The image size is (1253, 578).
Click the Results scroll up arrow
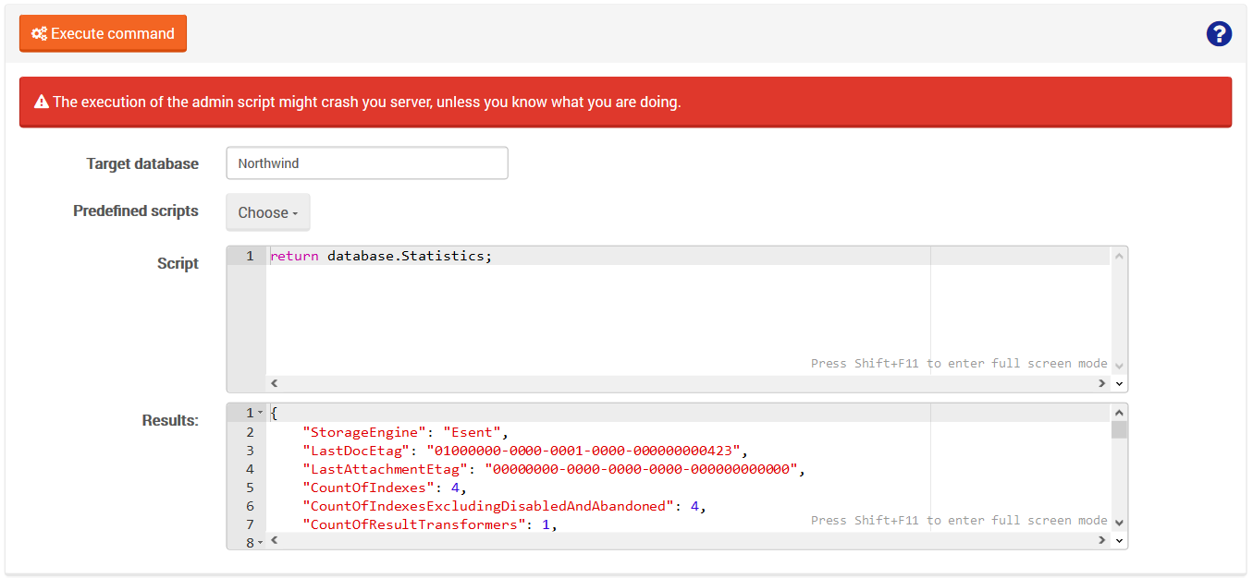pyautogui.click(x=1119, y=414)
